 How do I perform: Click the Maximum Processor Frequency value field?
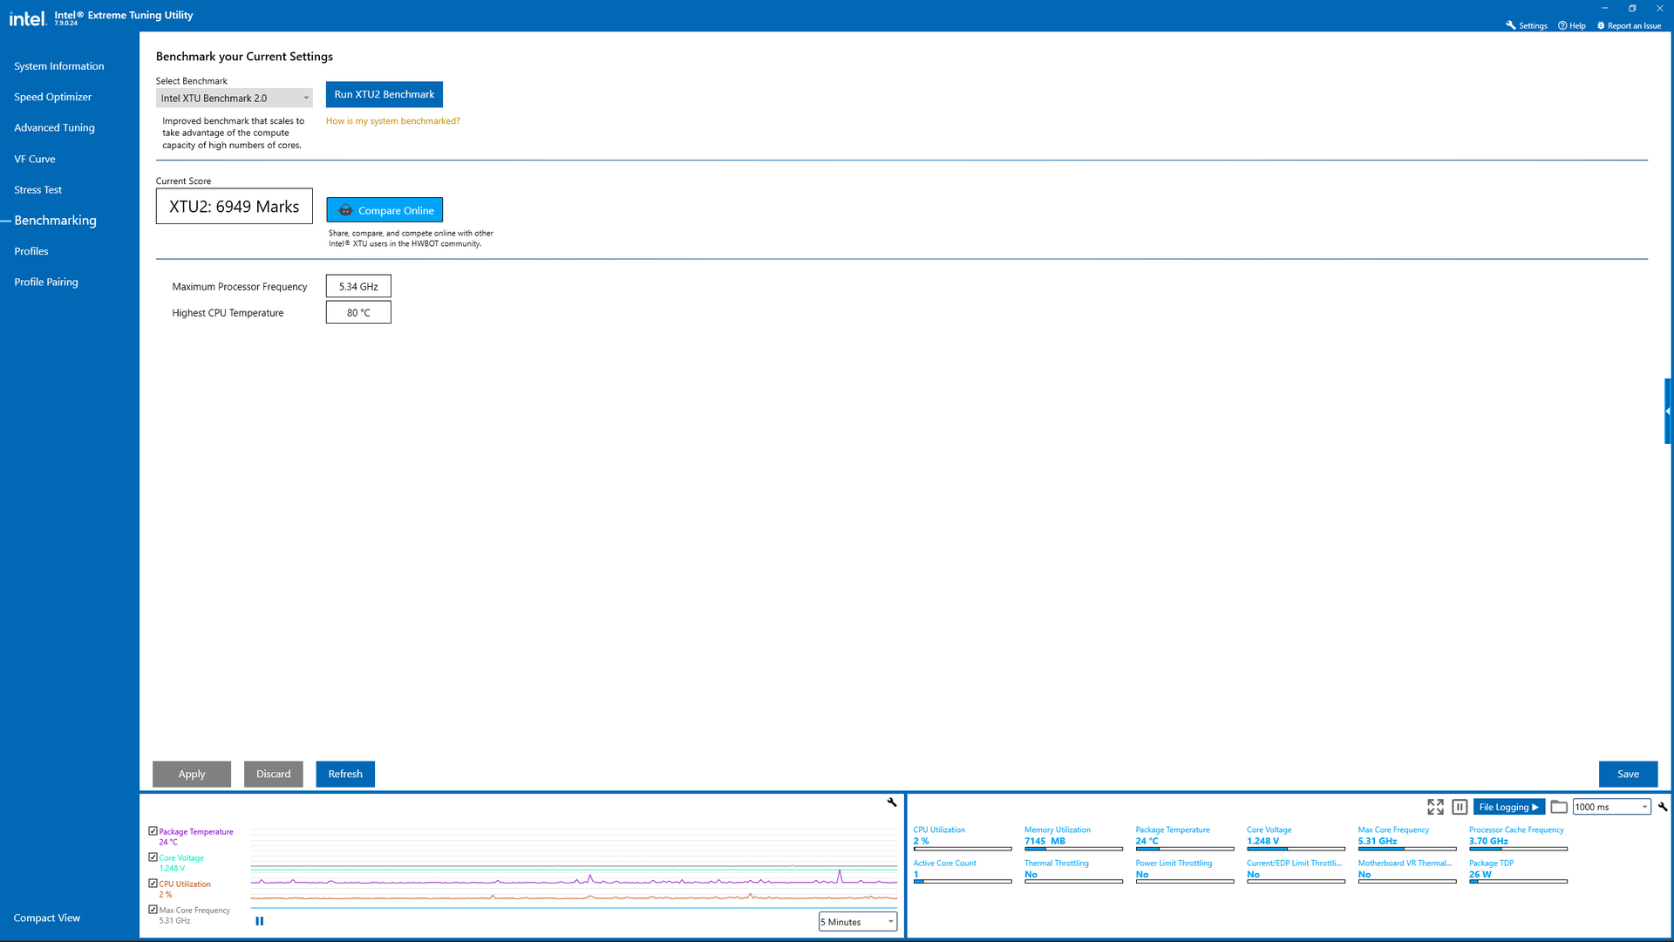[x=358, y=286]
